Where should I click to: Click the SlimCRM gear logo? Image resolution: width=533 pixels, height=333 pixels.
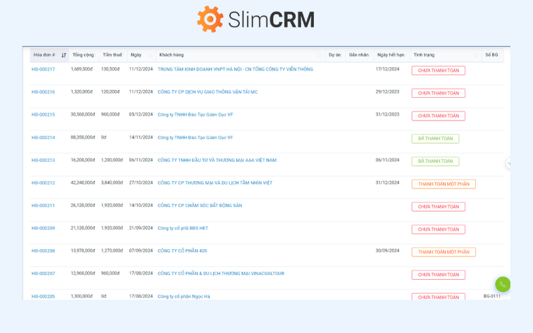(x=210, y=19)
